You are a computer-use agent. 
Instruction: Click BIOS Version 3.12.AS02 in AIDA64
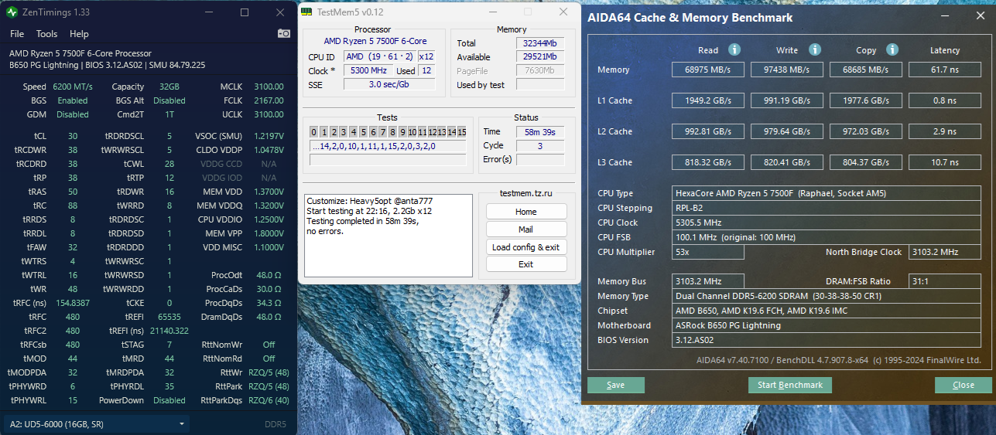click(827, 340)
